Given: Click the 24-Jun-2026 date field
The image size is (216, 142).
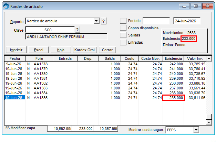Looking at the screenshot, I should click(x=187, y=21).
